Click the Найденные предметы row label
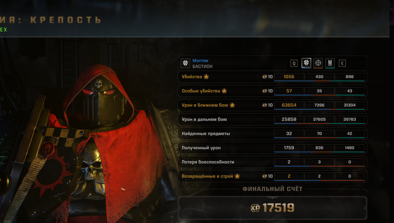Viewport: 394px width, 223px height. (x=206, y=134)
